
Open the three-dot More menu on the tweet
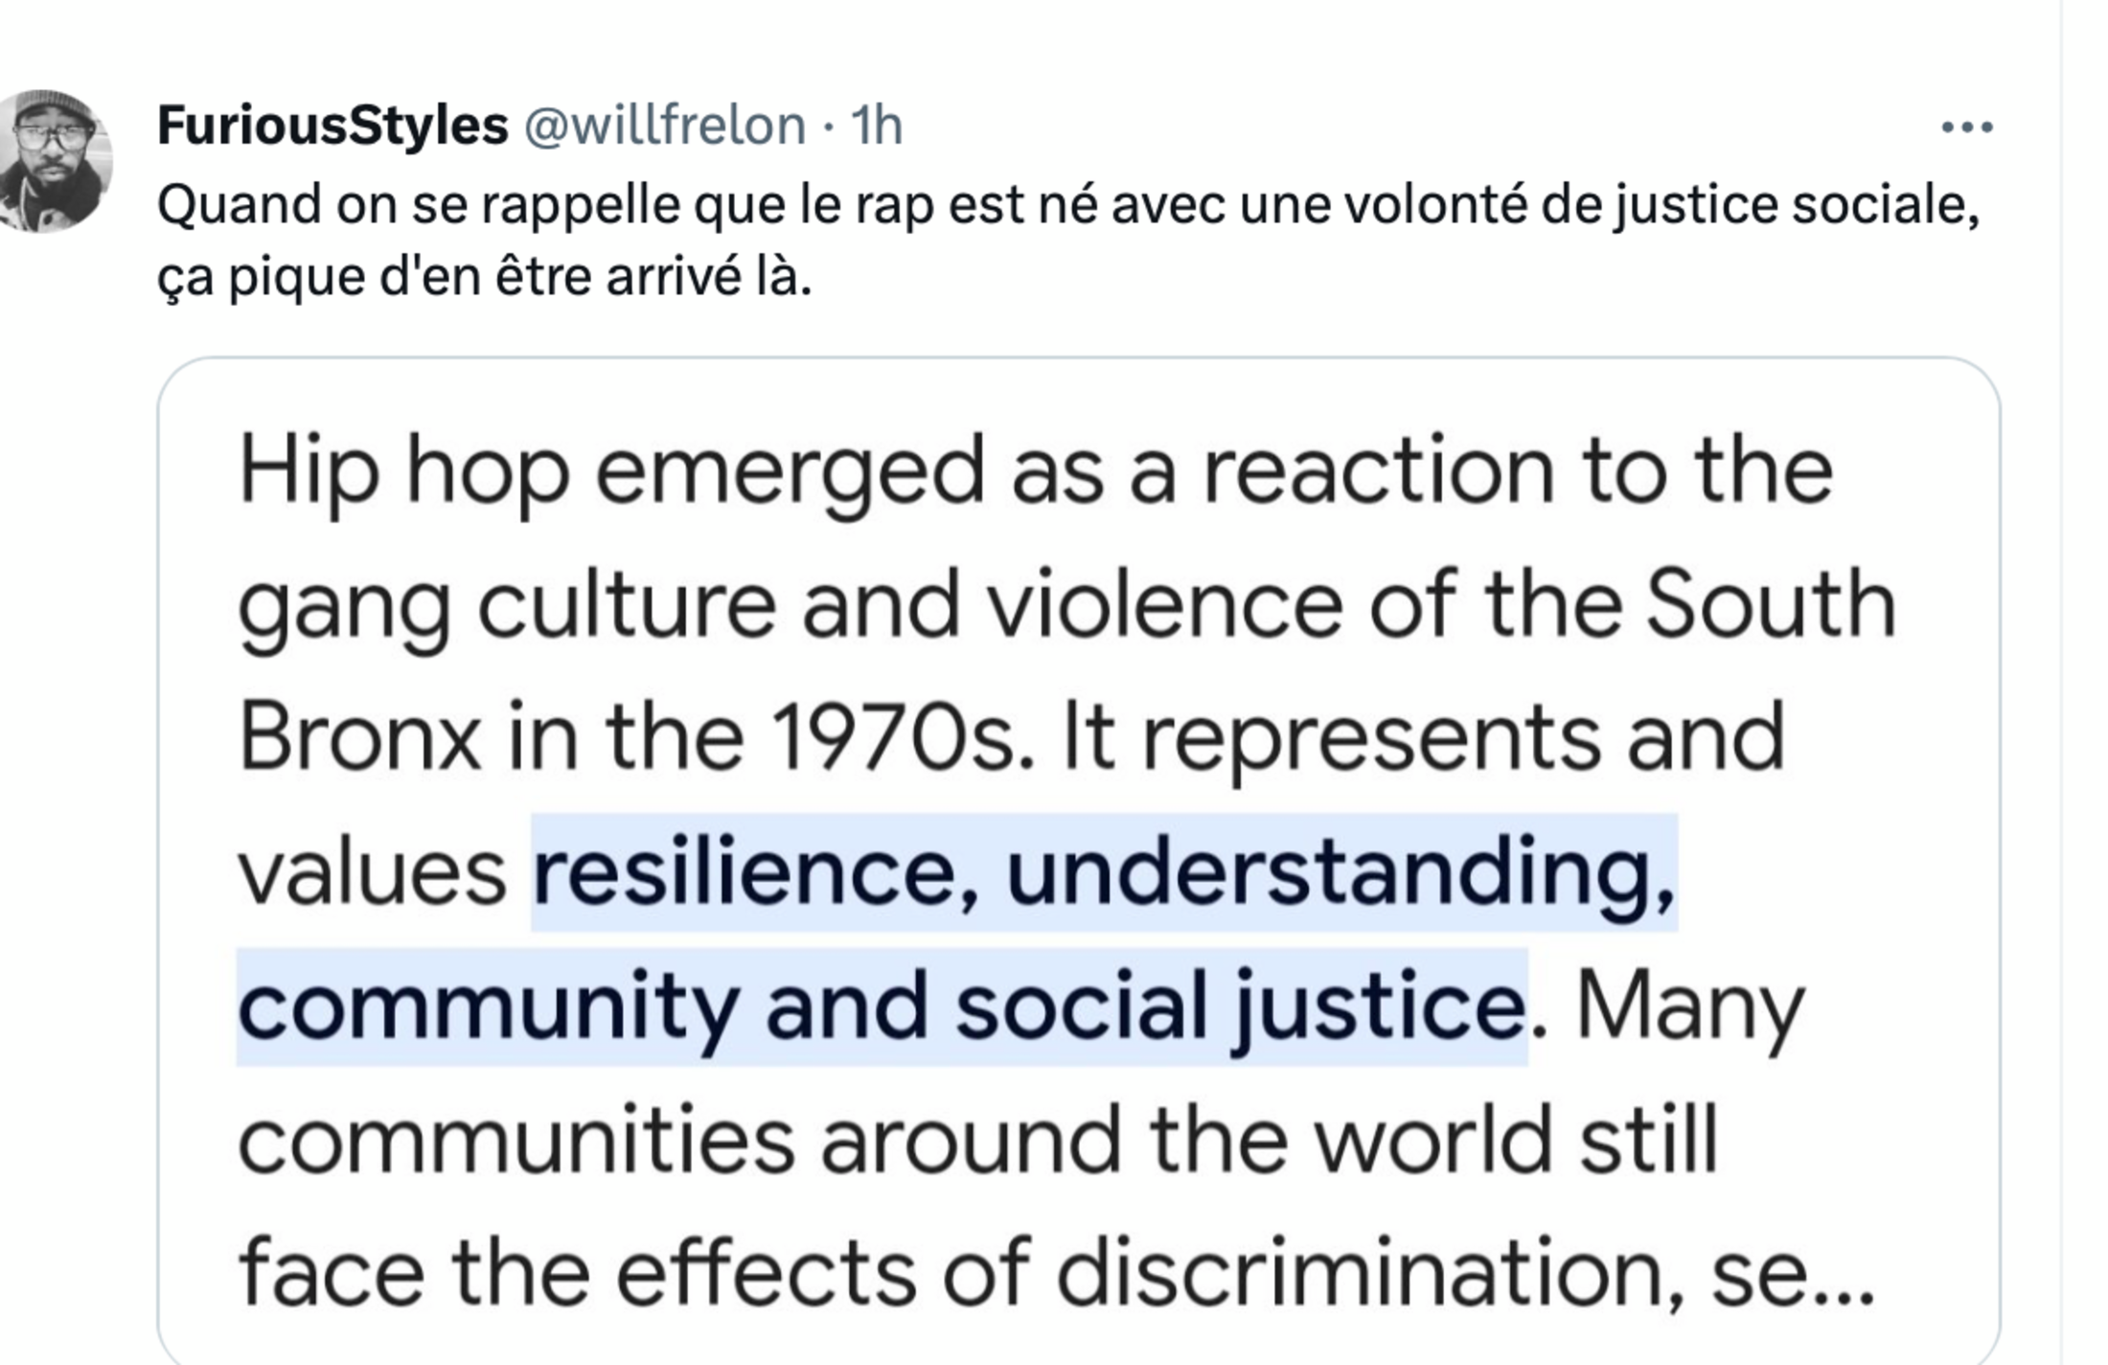click(x=1966, y=127)
